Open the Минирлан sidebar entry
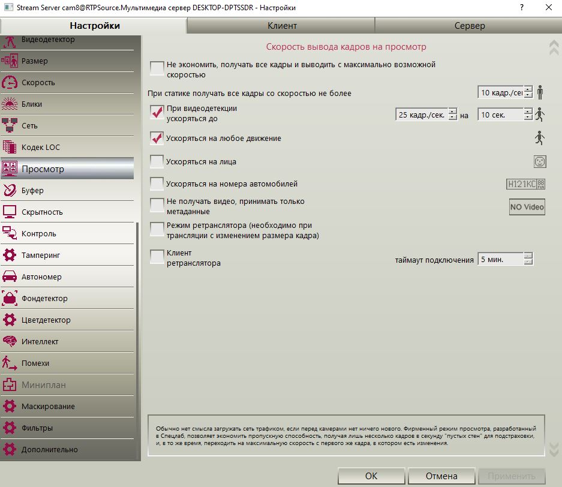The image size is (562, 487). click(x=67, y=384)
